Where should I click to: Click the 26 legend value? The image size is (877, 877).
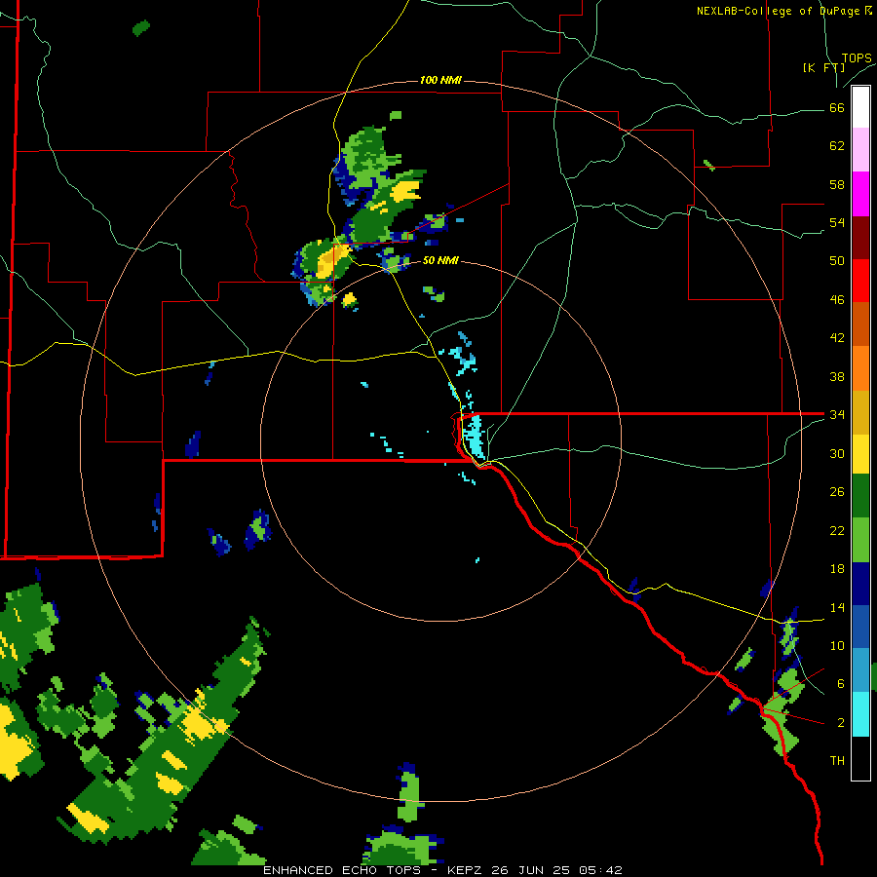(x=837, y=492)
